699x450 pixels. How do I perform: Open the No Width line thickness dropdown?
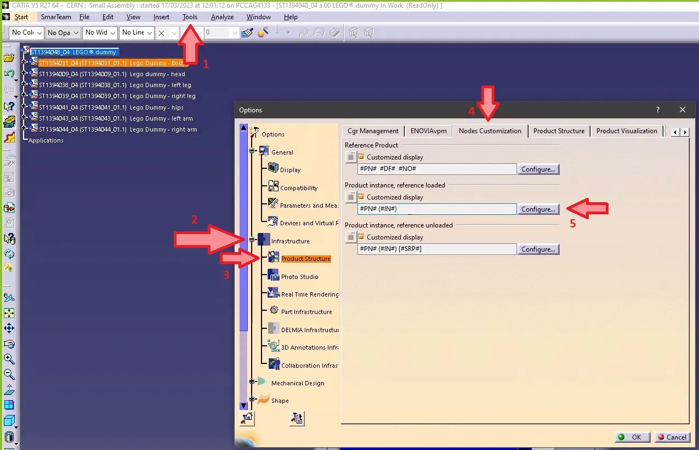pyautogui.click(x=100, y=33)
